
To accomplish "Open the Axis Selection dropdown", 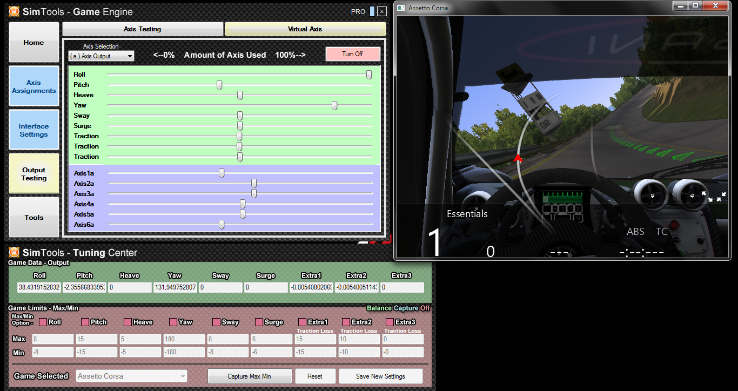I will click(x=101, y=56).
